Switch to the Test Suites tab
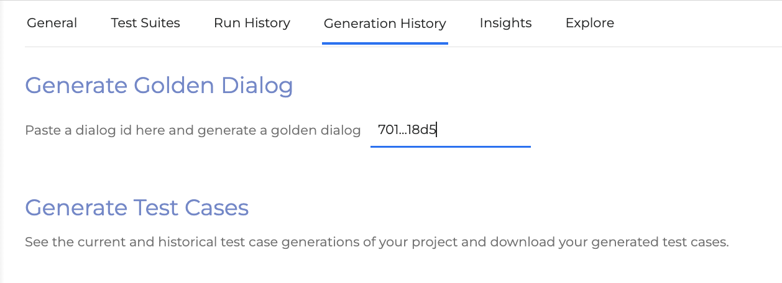 (145, 24)
